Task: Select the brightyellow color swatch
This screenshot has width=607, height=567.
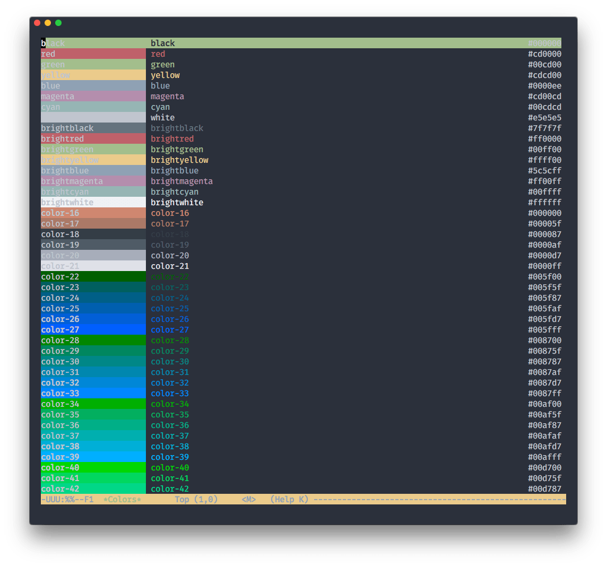Action: [93, 160]
